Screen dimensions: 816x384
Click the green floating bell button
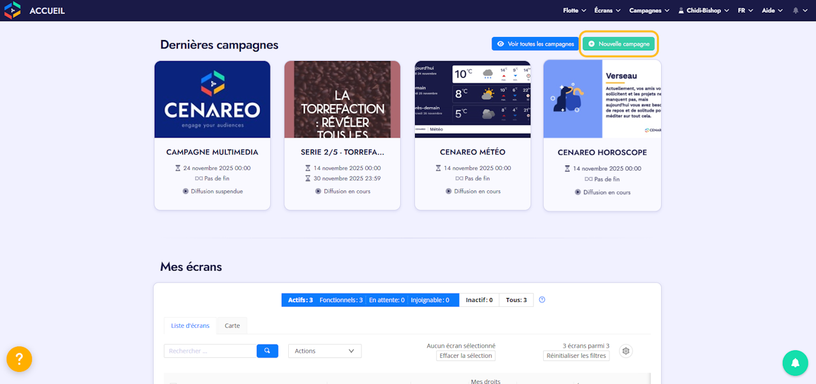point(795,363)
